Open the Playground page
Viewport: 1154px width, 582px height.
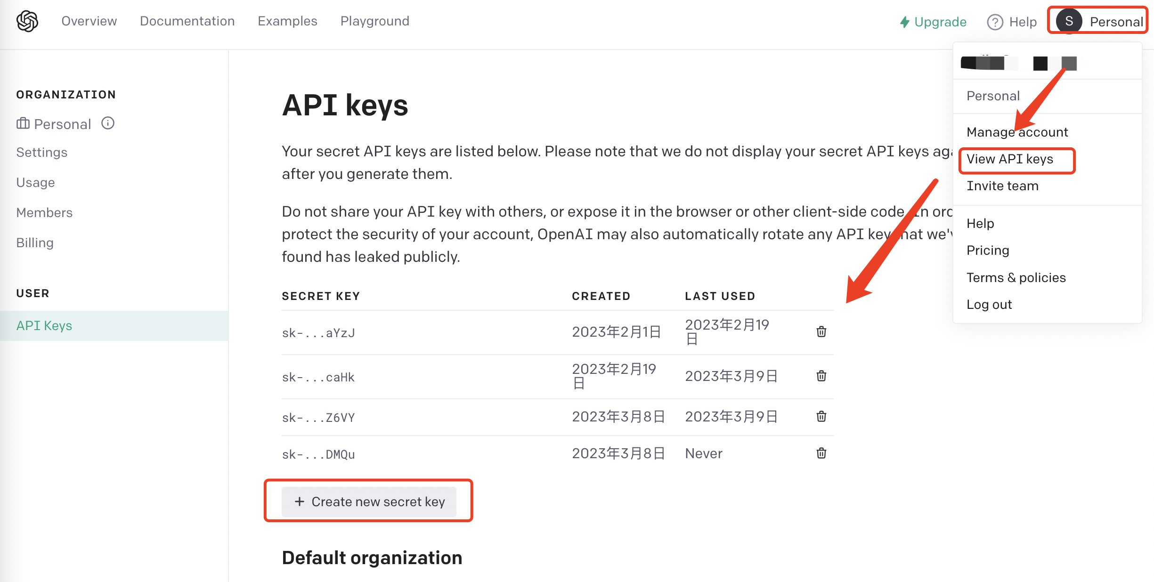click(374, 21)
